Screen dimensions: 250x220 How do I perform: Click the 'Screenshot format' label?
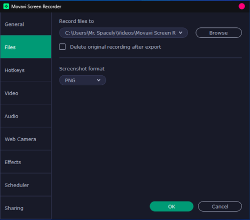pyautogui.click(x=82, y=69)
